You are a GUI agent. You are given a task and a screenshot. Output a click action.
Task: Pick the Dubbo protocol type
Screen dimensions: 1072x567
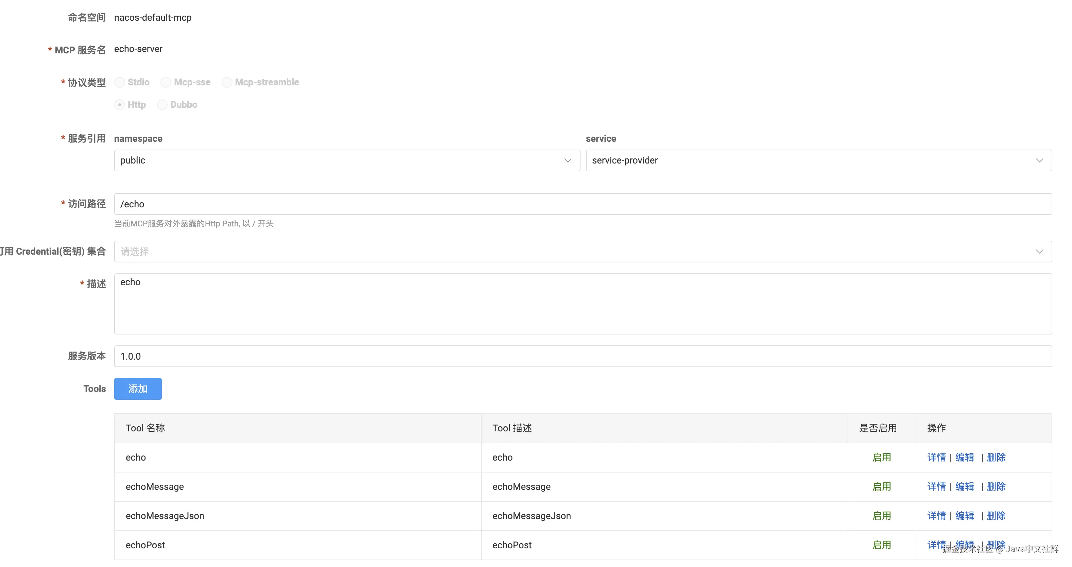tap(162, 104)
